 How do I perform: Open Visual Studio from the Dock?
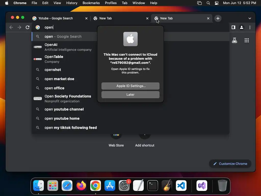tap(202, 186)
